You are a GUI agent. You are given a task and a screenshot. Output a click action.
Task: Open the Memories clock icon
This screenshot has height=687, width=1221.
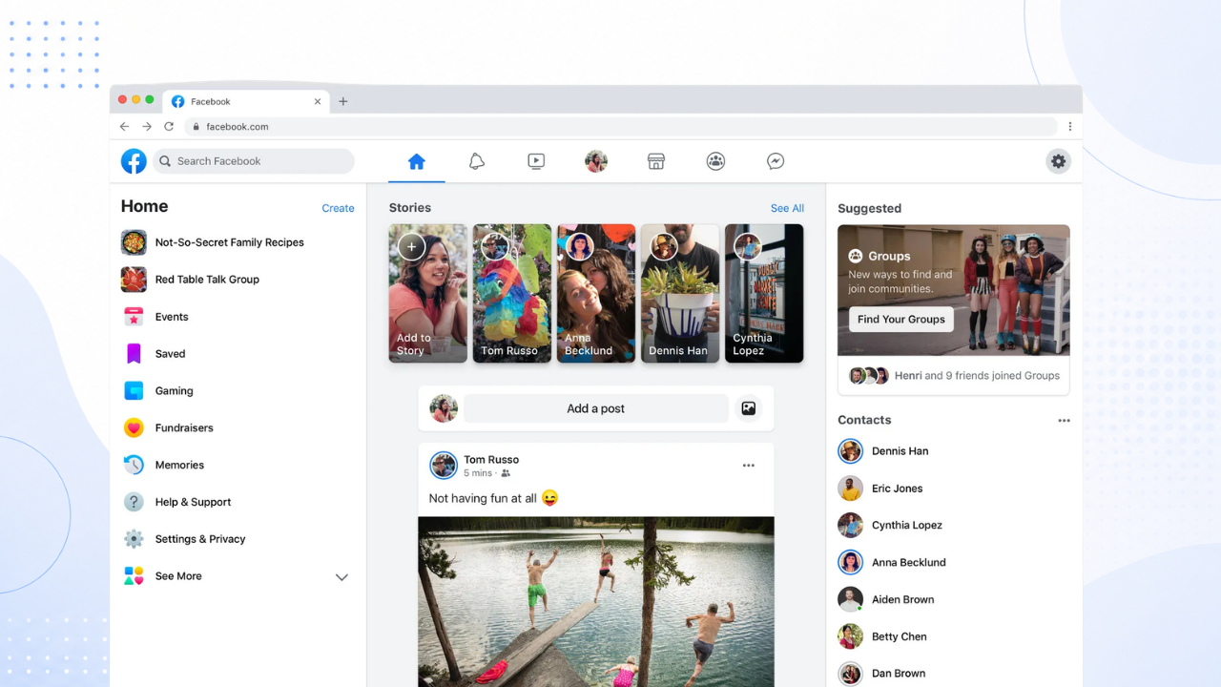134,465
